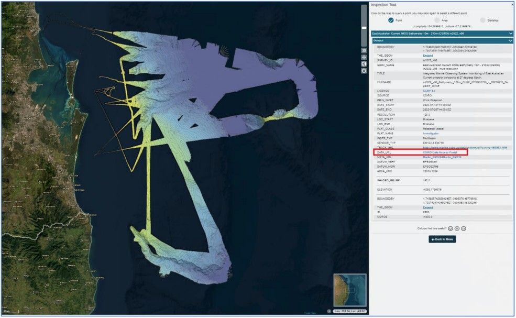The height and width of the screenshot is (318, 516).
Task: Click the pan/recenter arrows map control
Action: click(x=364, y=57)
